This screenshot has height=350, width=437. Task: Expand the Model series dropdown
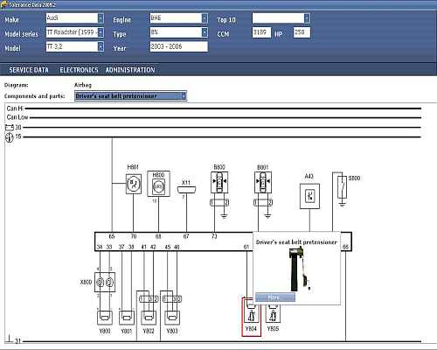(x=101, y=32)
